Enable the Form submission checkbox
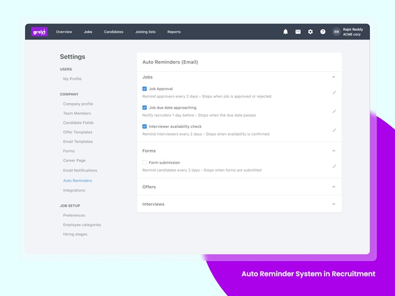Screen dimensions: 395x296 (145, 163)
